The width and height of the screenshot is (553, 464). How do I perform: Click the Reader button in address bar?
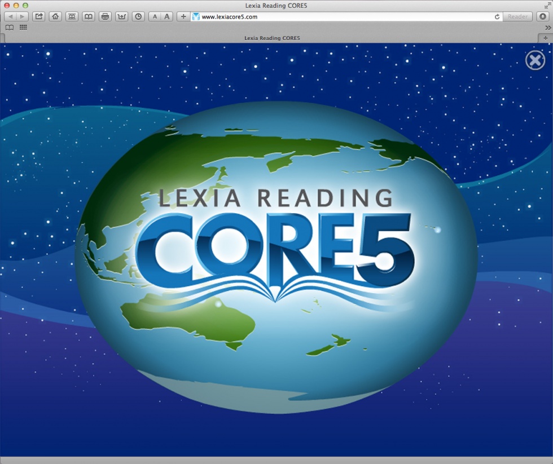(x=517, y=17)
